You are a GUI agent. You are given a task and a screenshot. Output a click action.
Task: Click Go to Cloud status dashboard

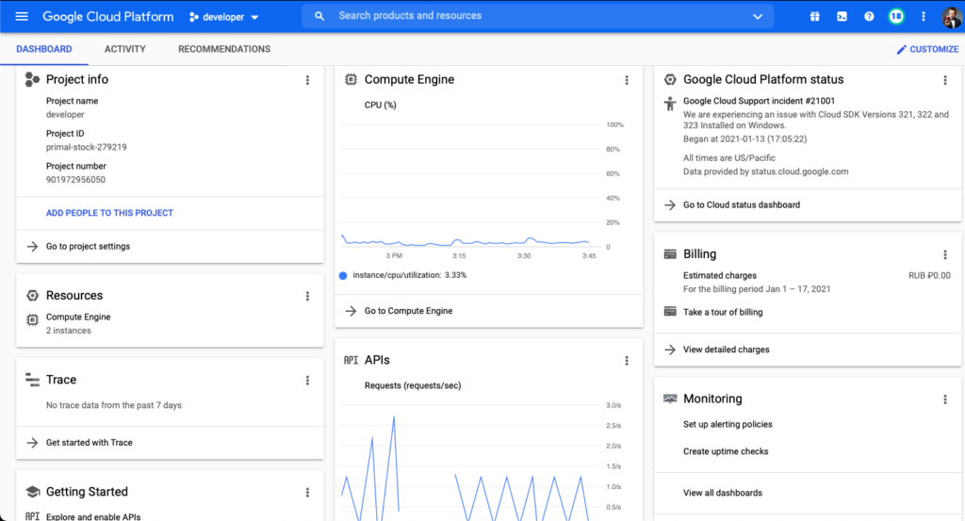742,204
